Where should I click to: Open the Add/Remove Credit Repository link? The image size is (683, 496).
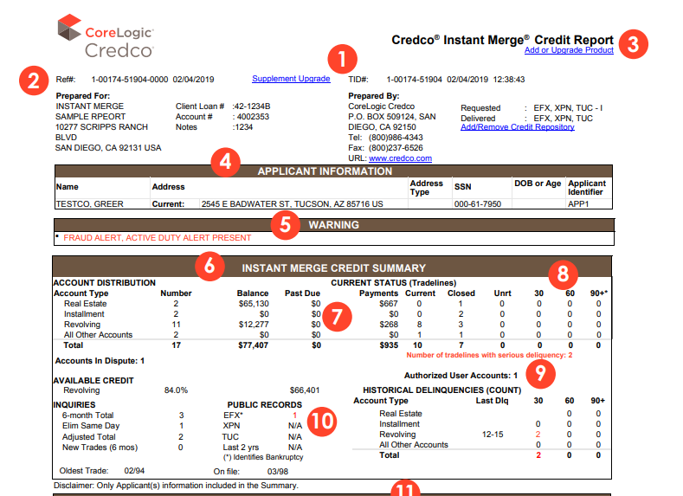coord(518,127)
